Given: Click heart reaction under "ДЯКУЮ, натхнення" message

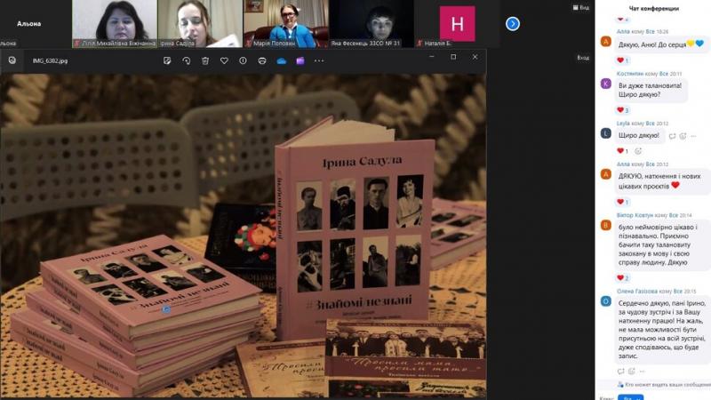Looking at the screenshot, I should tap(623, 202).
